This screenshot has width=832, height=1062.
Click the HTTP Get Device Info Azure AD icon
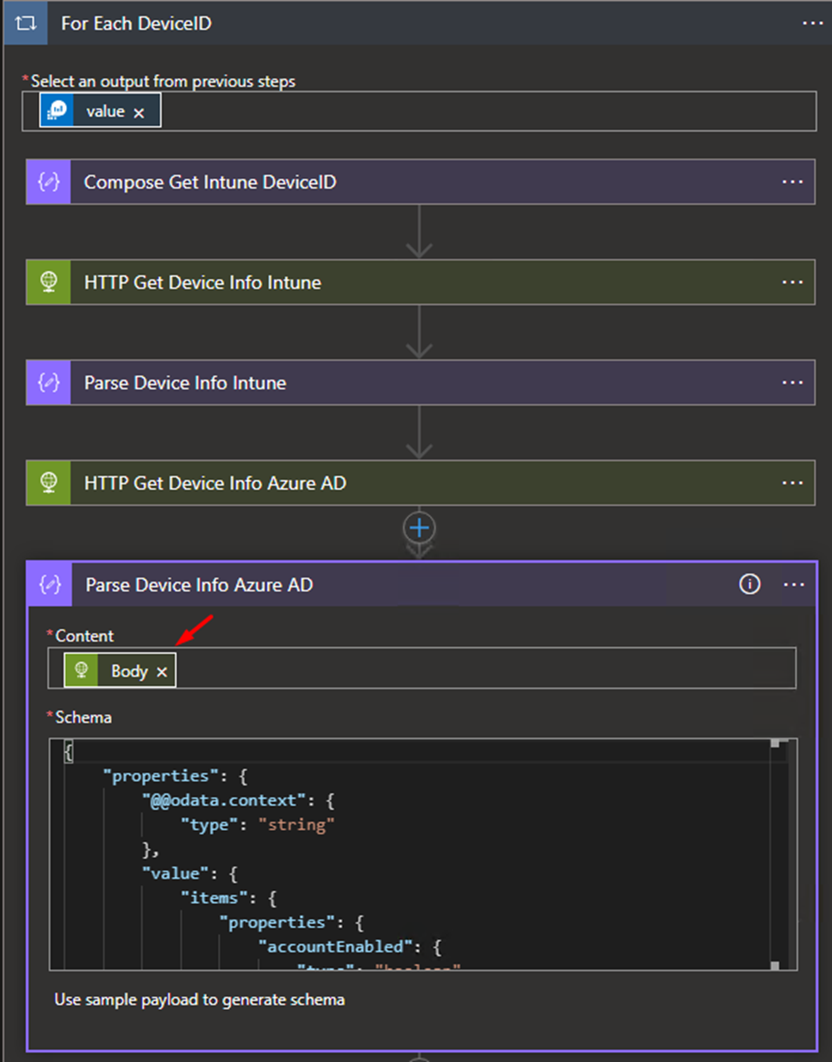point(49,483)
